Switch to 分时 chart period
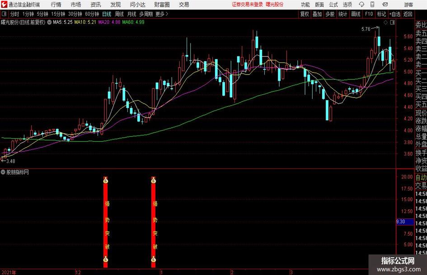Image resolution: width=427 pixels, height=275 pixels. 15,14
